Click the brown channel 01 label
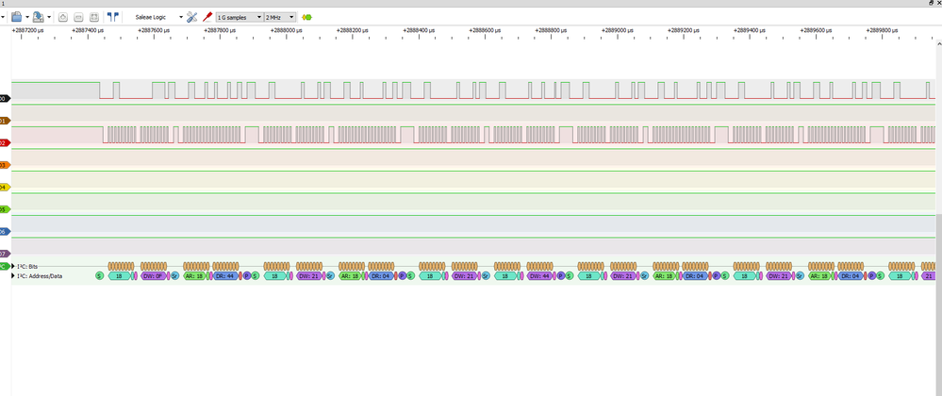This screenshot has height=396, width=942. (5, 120)
